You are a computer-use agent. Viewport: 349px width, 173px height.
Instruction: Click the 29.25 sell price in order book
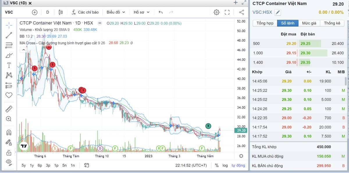click(305, 43)
